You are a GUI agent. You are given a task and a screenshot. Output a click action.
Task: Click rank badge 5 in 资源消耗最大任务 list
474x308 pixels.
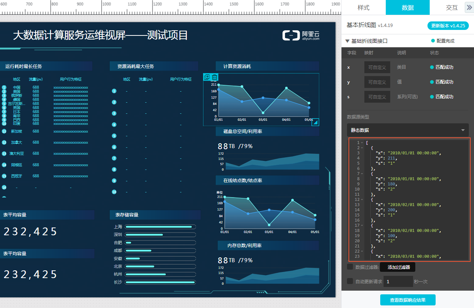[114, 136]
